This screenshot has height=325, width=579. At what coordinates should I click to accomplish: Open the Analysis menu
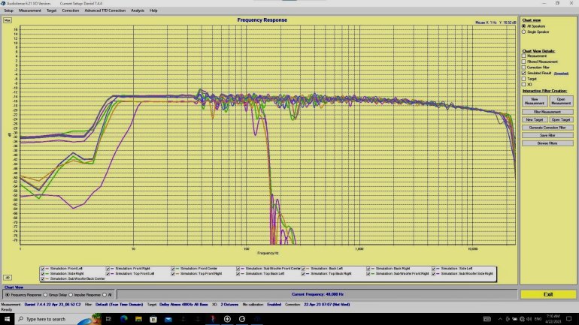[138, 11]
